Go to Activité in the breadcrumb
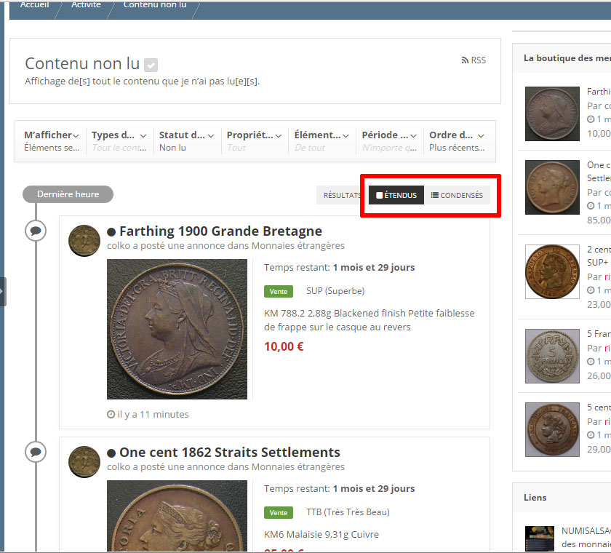The width and height of the screenshot is (611, 553). click(86, 4)
